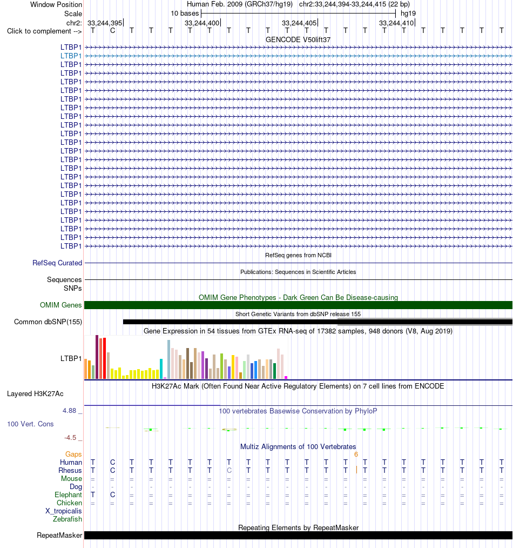Click the Dog species row label
This screenshot has width=513, height=548.
pos(76,486)
